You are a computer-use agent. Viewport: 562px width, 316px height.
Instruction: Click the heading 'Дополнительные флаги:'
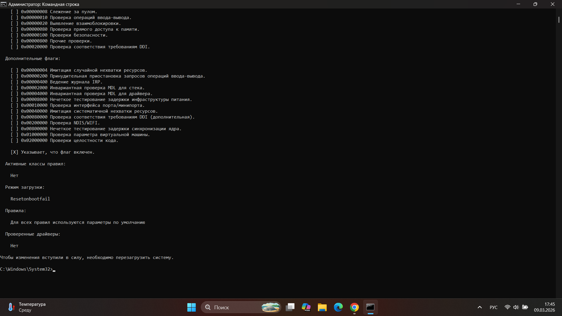(33, 59)
